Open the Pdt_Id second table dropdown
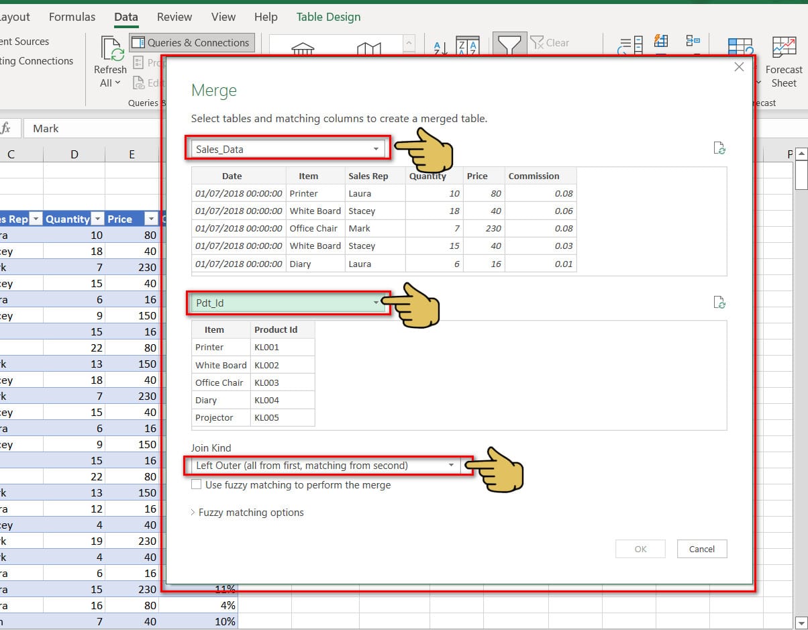The image size is (808, 630). (376, 303)
